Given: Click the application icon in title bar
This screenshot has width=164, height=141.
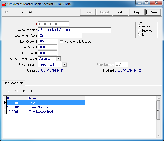Looking at the screenshot, I should (x=4, y=4).
